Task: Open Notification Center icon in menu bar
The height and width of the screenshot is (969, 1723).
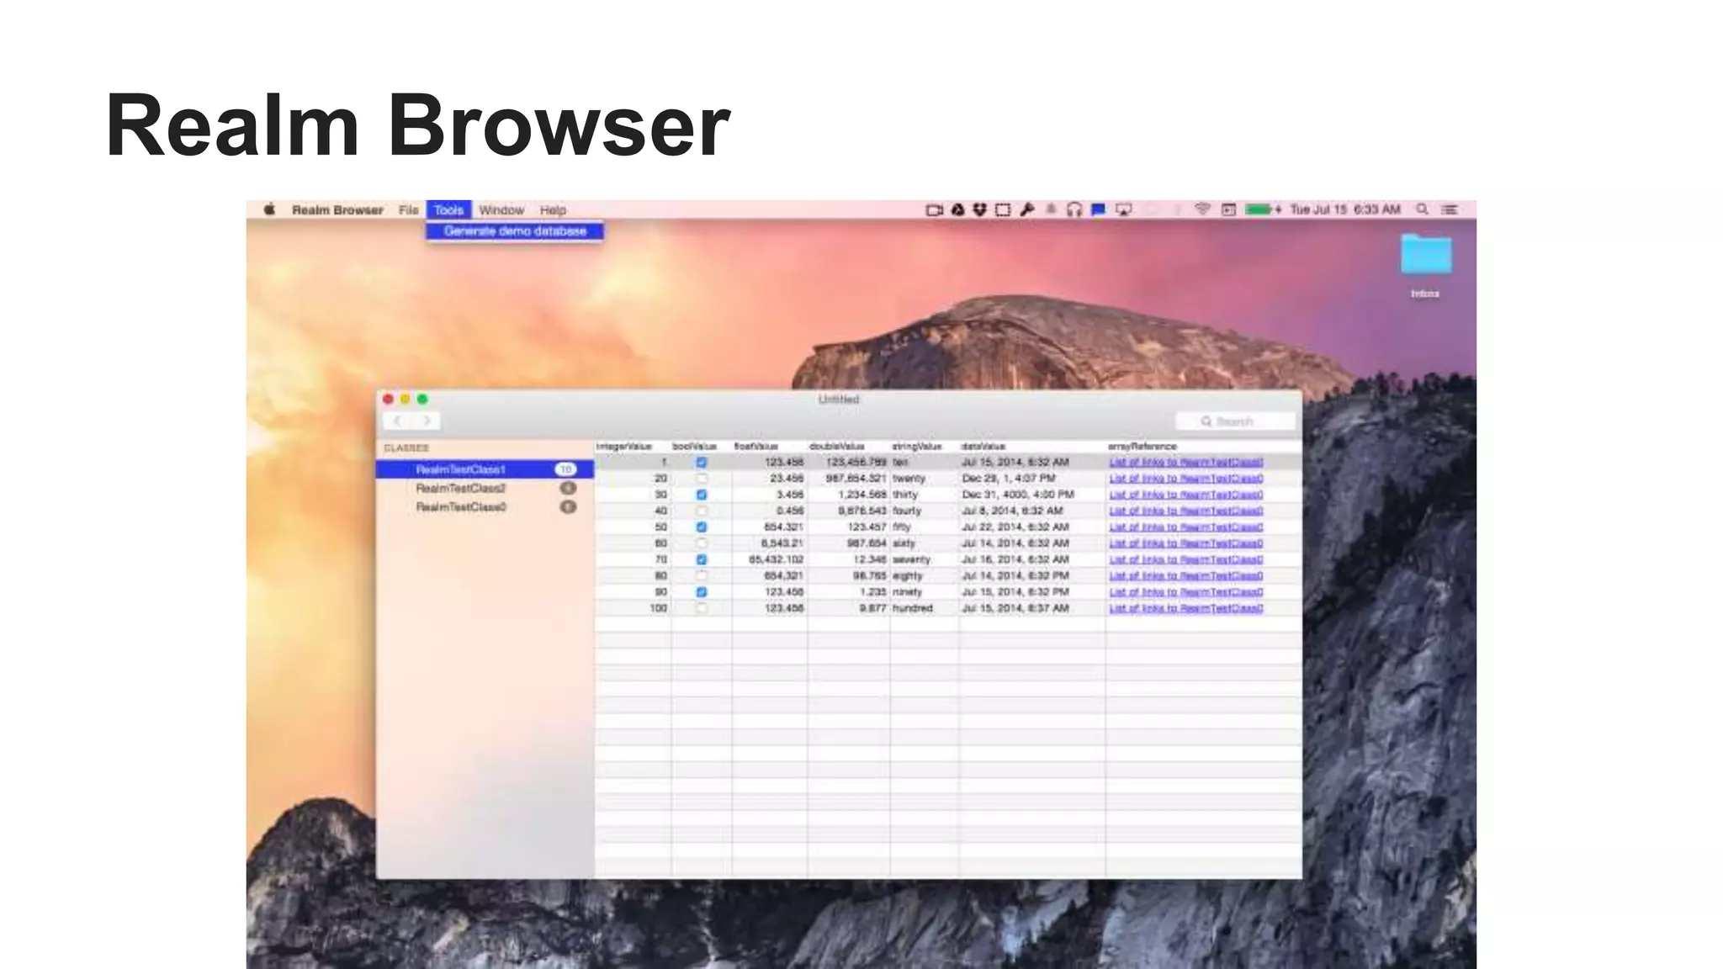Action: (x=1450, y=209)
